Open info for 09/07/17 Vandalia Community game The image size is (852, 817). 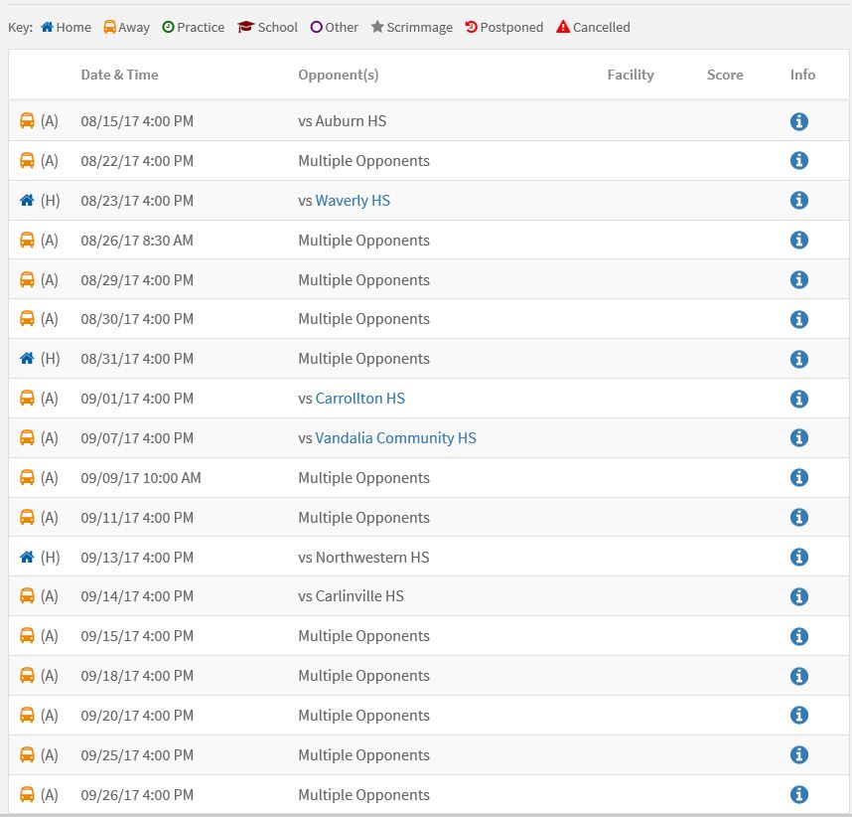click(x=798, y=438)
